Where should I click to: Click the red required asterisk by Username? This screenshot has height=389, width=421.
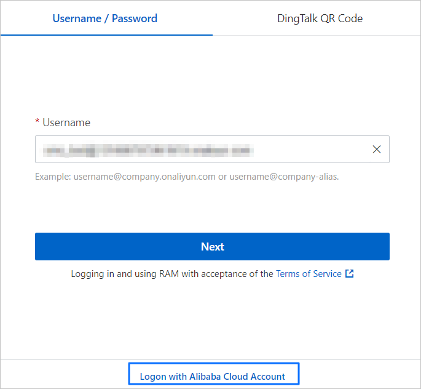[x=37, y=123]
